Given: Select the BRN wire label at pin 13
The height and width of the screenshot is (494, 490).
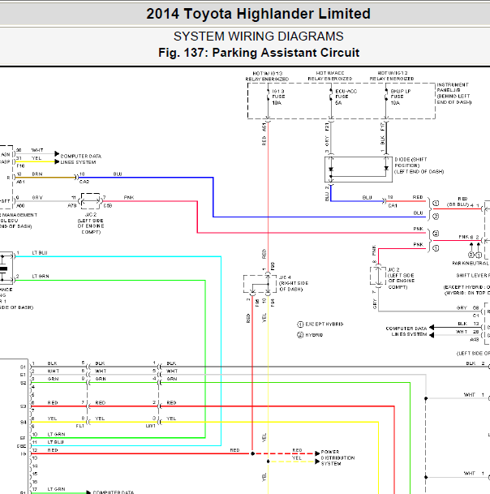Looking at the screenshot, I should tap(37, 174).
